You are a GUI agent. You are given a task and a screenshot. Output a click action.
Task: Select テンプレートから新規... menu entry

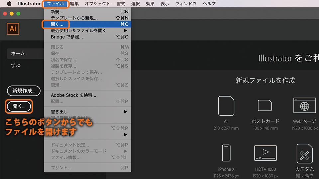pyautogui.click(x=87, y=18)
